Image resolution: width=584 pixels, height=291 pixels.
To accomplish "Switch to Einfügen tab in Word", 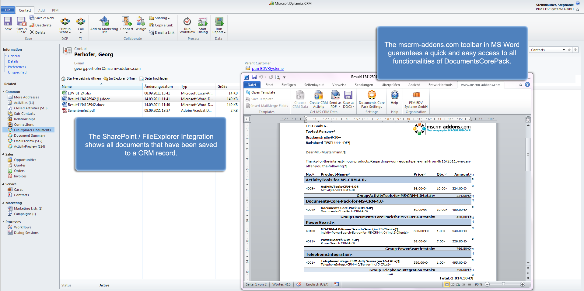I will point(289,85).
